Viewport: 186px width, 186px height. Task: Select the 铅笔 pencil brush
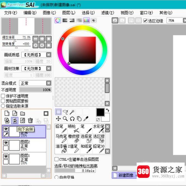pos(61,129)
